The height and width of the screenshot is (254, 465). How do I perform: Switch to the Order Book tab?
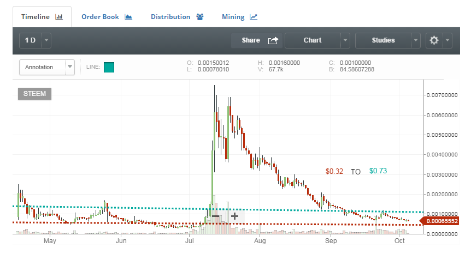tap(101, 17)
